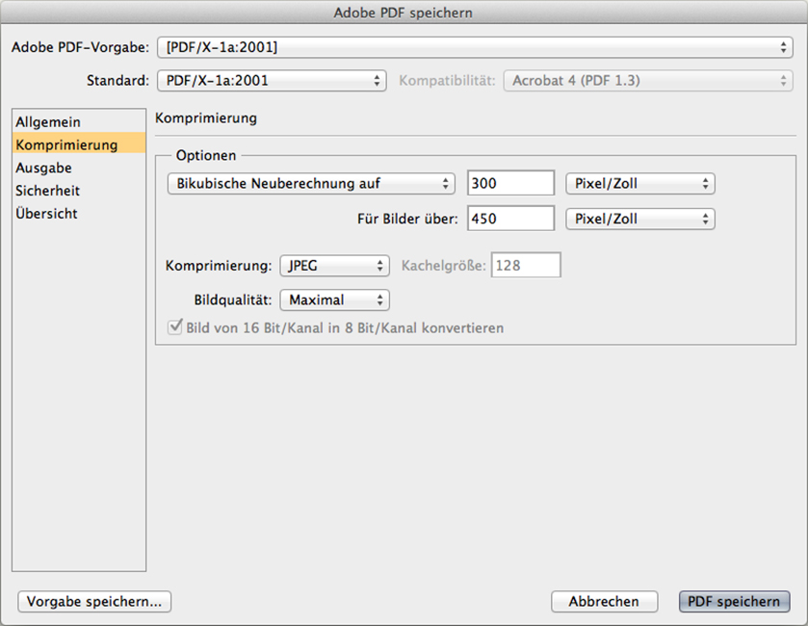808x626 pixels.
Task: Open the Pixel/Zoll dropdown next to 300
Action: click(640, 183)
